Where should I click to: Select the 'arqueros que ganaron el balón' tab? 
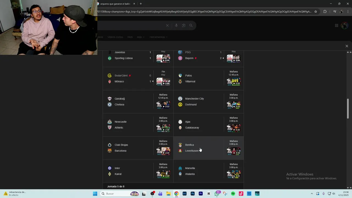[115, 4]
